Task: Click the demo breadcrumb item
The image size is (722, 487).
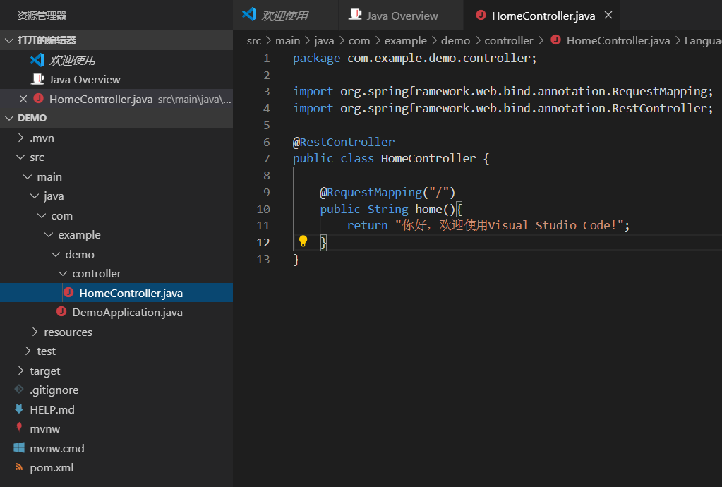Action: point(455,40)
